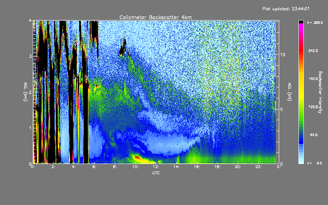Click the '6:' tick on the UTC axis

pyautogui.click(x=94, y=167)
